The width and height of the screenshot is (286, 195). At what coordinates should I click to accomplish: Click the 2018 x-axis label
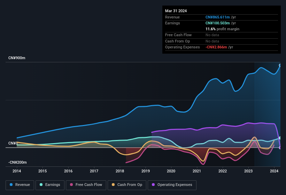(120, 171)
